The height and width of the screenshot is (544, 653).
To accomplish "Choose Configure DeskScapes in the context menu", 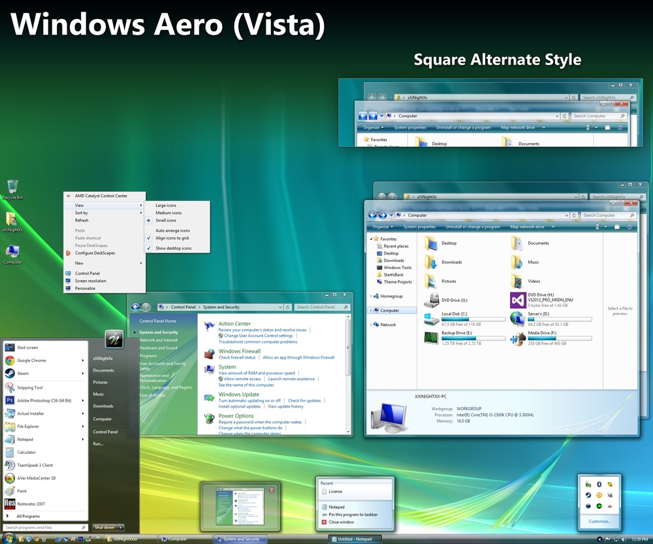I will (x=104, y=253).
